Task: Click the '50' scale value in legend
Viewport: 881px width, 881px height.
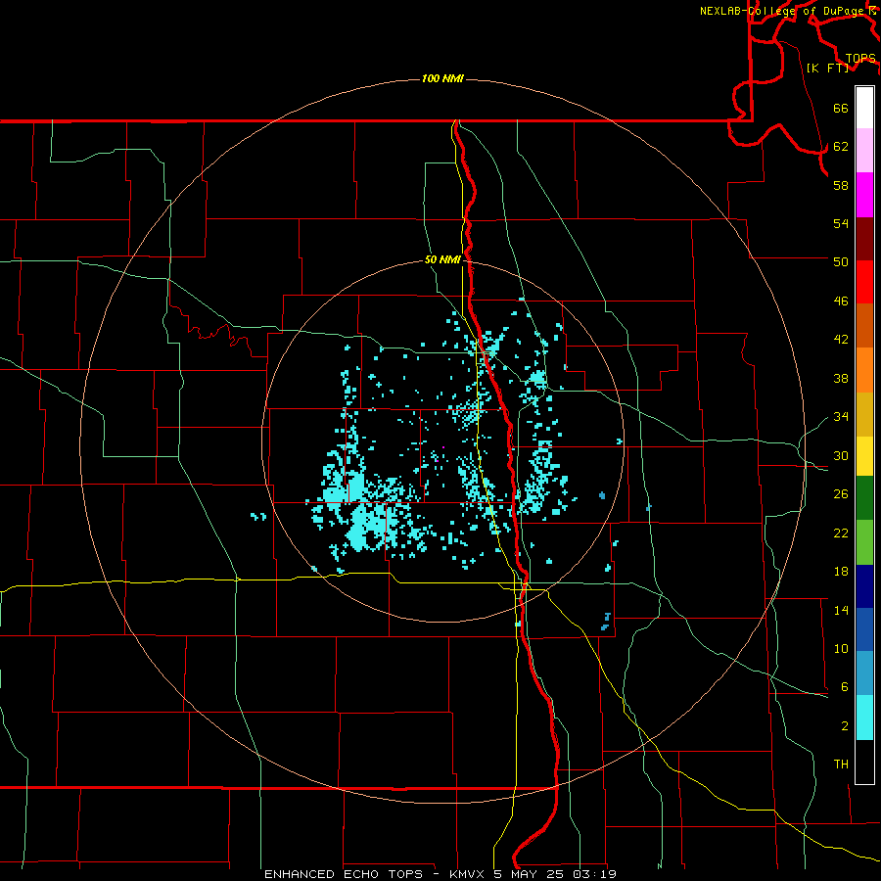Action: click(841, 261)
